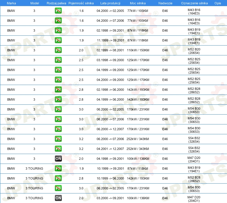The height and width of the screenshot is (203, 227).
Task: Click the ON diesel icon in the 3 TOURING 2.0 row
Action: (58, 198)
